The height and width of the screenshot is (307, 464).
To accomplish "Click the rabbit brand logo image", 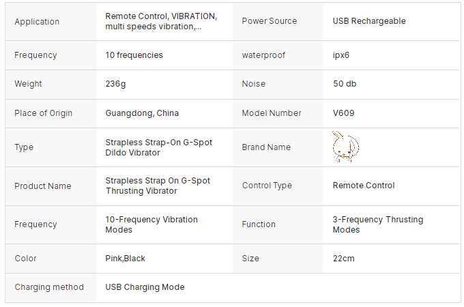I will tap(345, 147).
